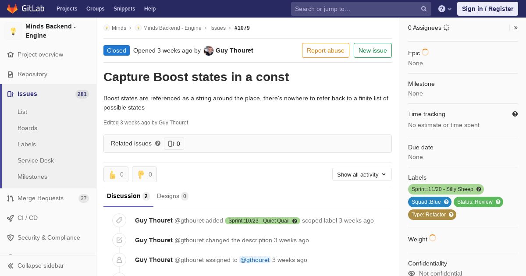Click Guy Thouret's avatar image

pyautogui.click(x=209, y=51)
